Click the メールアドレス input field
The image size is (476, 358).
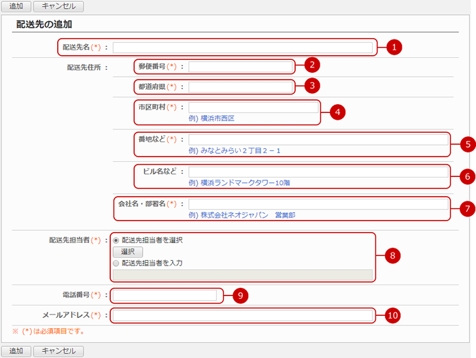pos(243,315)
